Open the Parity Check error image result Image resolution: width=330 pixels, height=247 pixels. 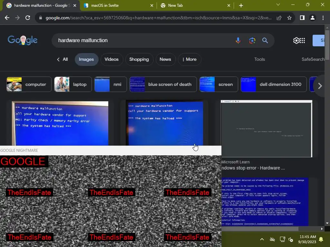[x=60, y=123]
